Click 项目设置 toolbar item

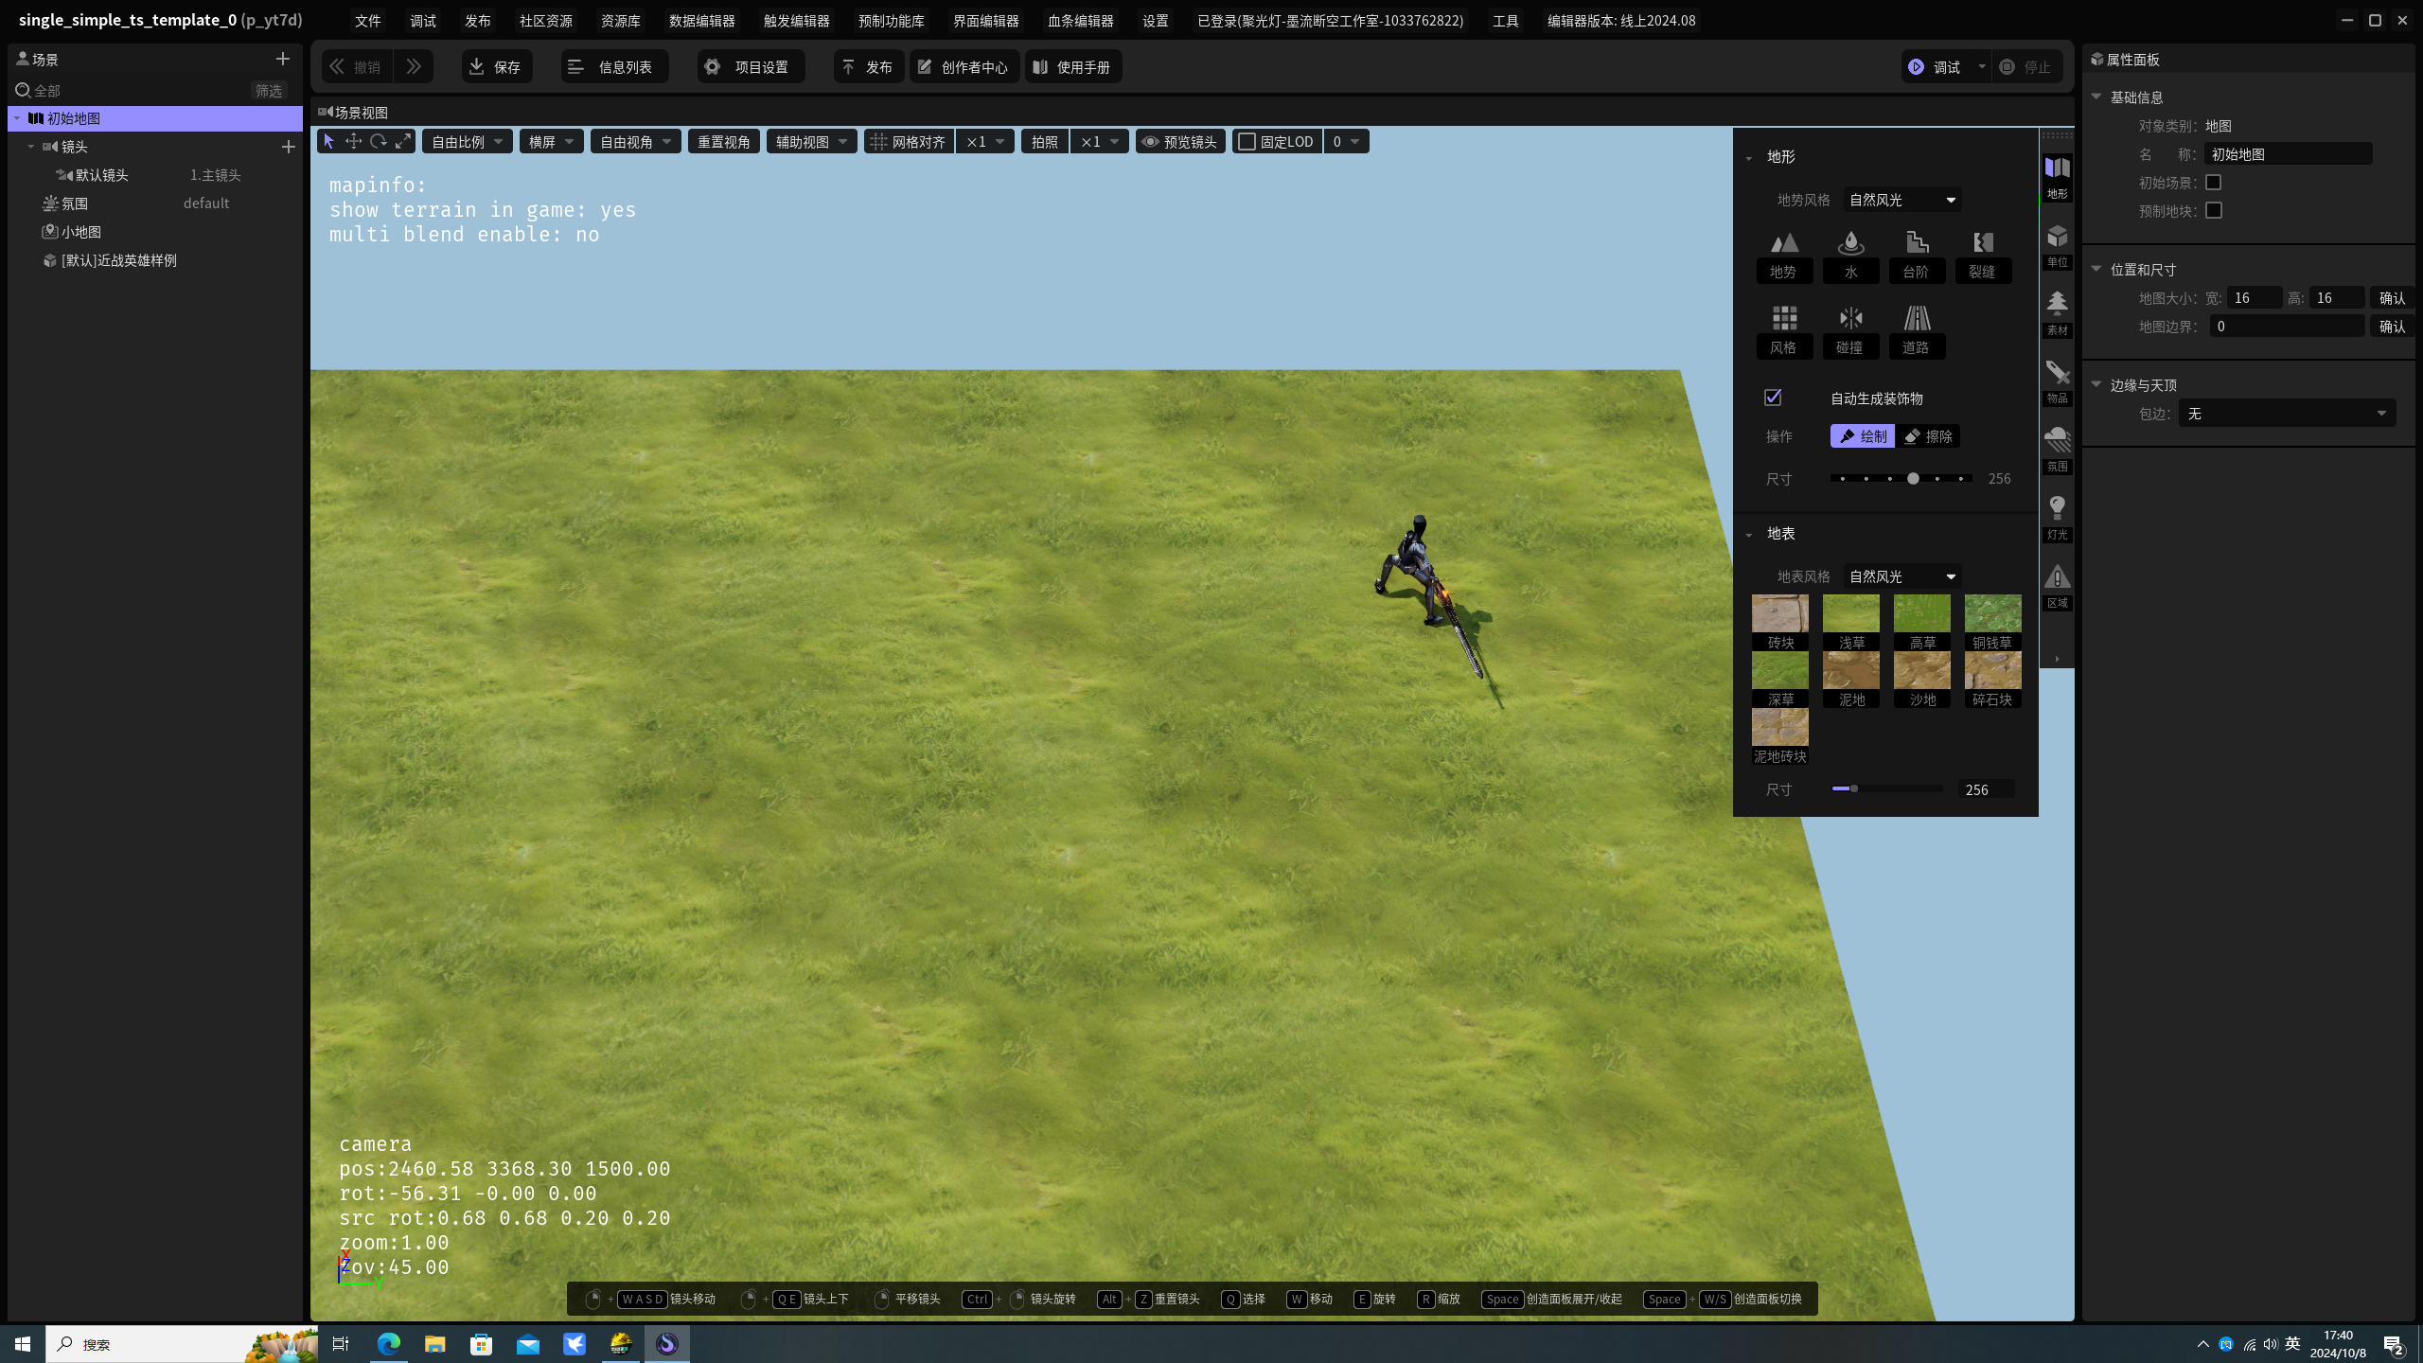tap(749, 66)
